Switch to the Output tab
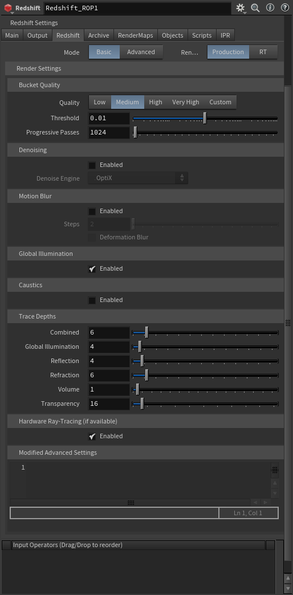The width and height of the screenshot is (293, 595). [x=38, y=35]
